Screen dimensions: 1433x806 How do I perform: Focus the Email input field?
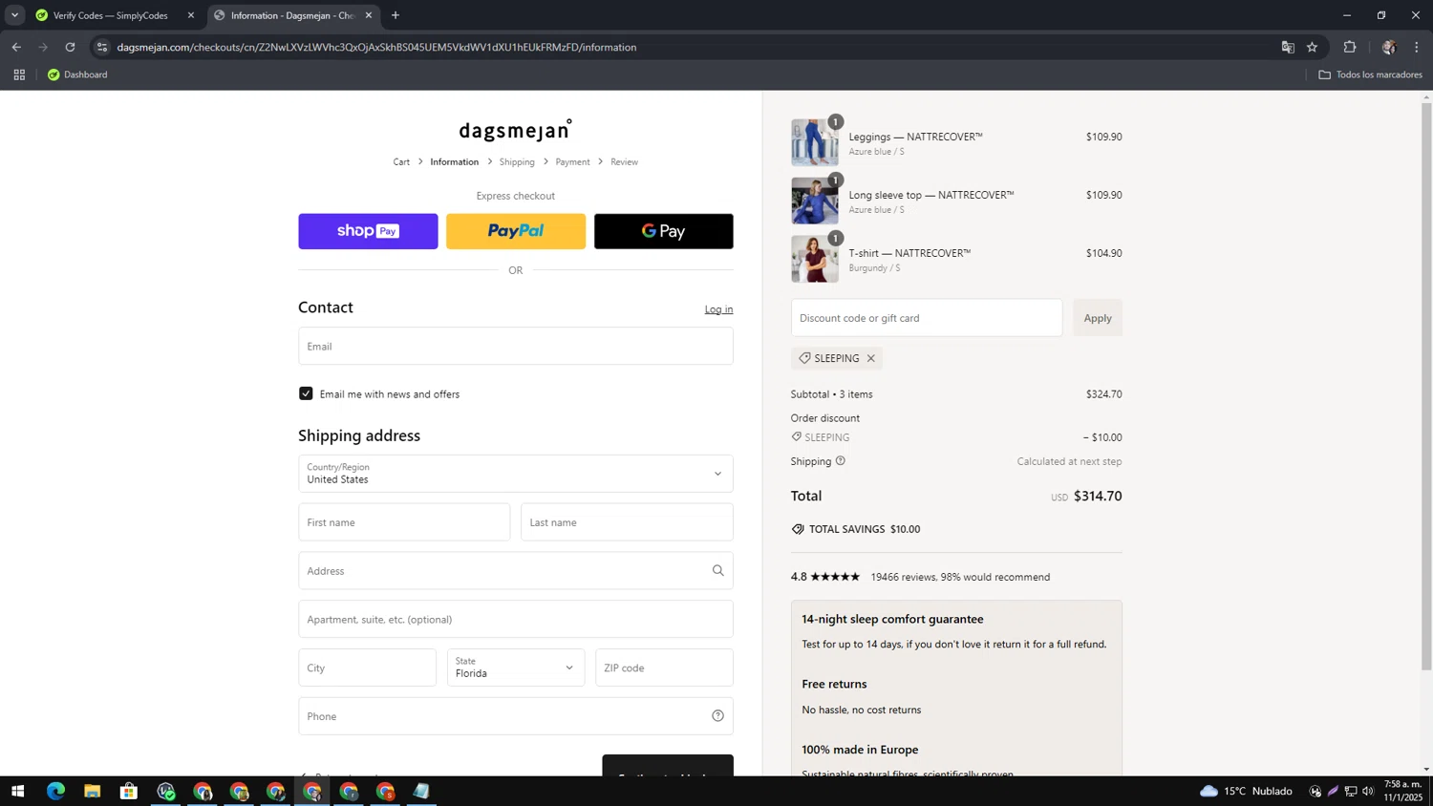click(x=516, y=346)
